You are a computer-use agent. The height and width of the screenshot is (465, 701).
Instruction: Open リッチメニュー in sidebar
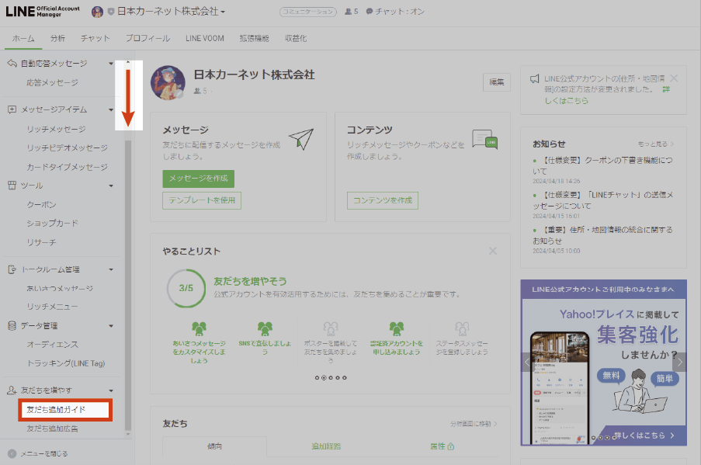coord(52,307)
